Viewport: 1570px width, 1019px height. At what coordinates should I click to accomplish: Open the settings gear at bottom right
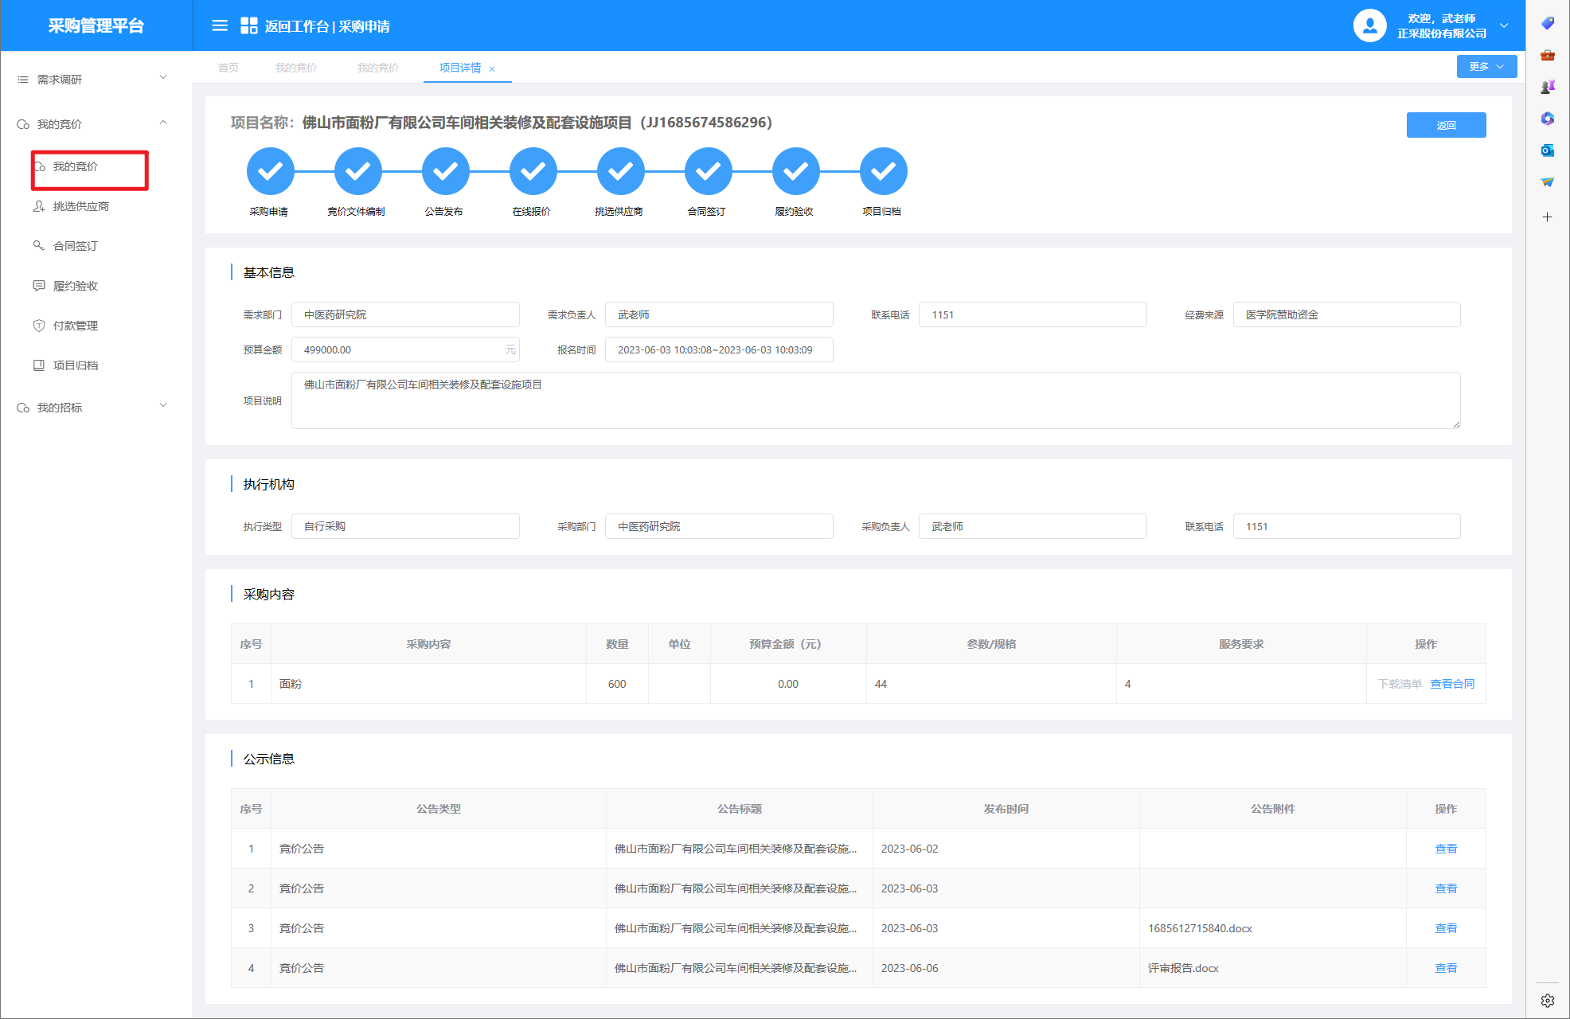click(1547, 1001)
